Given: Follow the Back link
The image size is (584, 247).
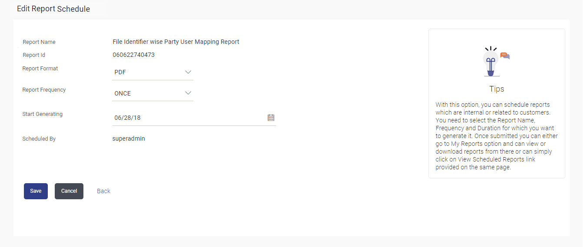Looking at the screenshot, I should click(x=103, y=191).
